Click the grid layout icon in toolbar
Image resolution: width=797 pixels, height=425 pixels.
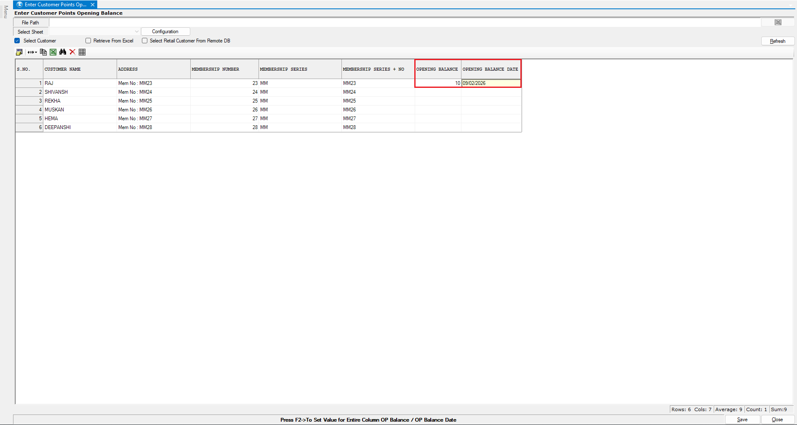[82, 52]
